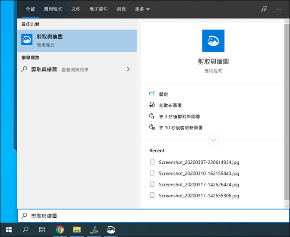The image size is (290, 237).
Task: Choose 在 3 秒後剪取新圖像
Action: tap(180, 116)
